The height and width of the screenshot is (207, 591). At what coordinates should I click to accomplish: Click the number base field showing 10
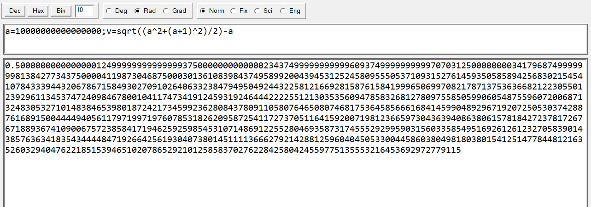(x=85, y=11)
